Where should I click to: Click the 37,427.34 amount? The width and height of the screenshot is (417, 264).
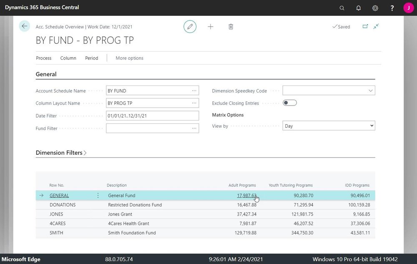(x=247, y=214)
